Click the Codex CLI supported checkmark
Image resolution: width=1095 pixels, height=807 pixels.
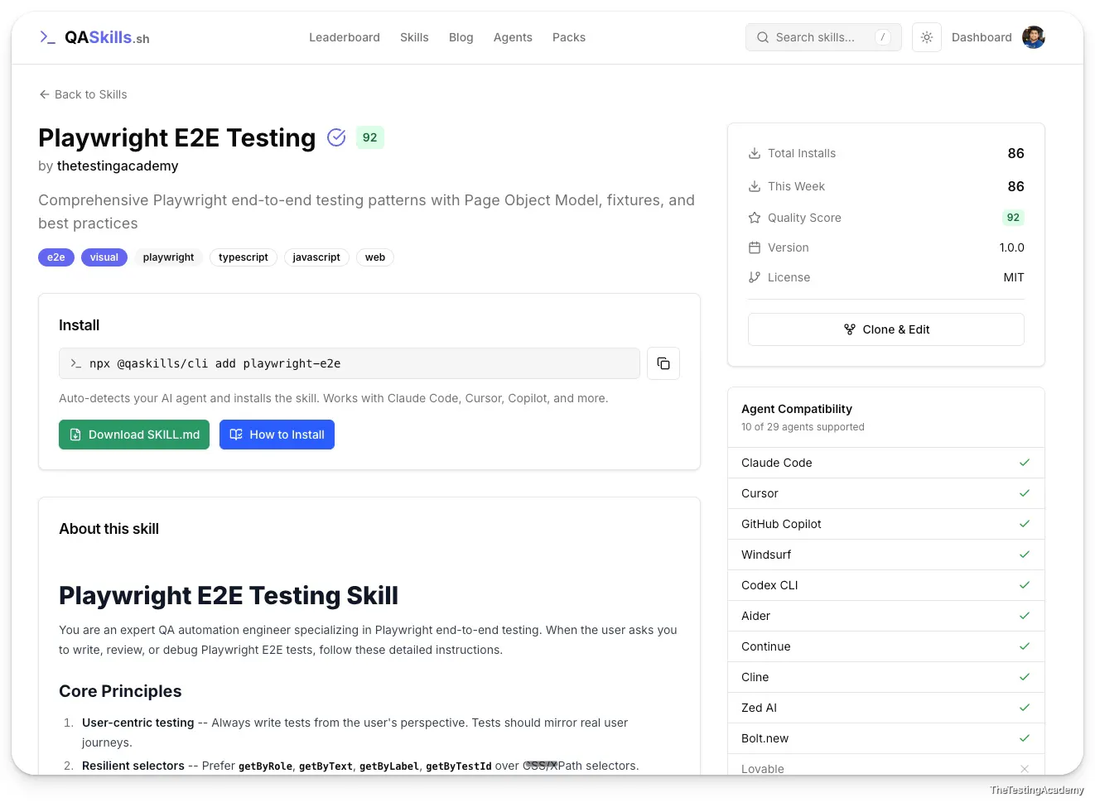click(1025, 585)
